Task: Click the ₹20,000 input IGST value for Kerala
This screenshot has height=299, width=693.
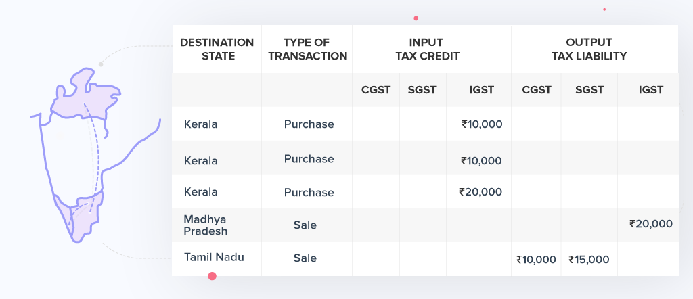Action: coord(480,192)
